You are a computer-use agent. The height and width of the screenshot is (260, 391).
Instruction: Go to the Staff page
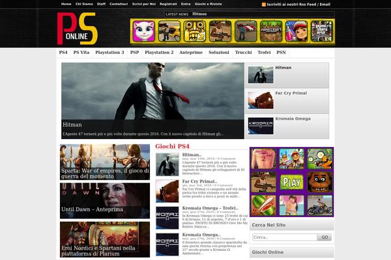point(101,4)
